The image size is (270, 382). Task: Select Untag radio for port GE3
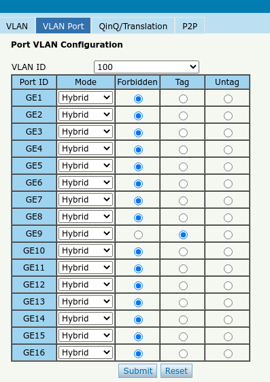tap(228, 133)
